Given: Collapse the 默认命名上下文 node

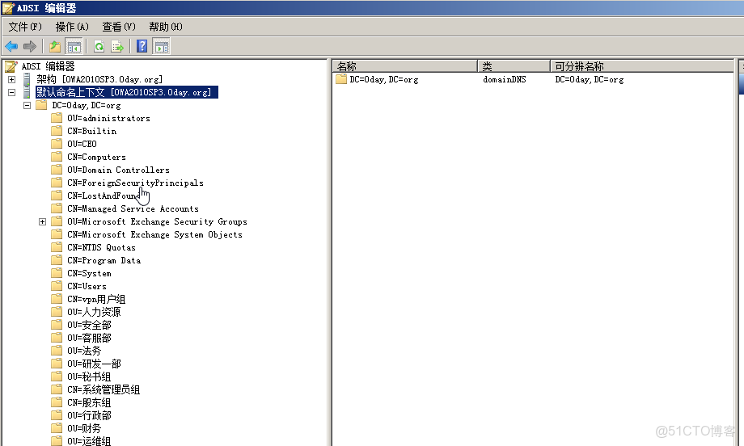Looking at the screenshot, I should click(x=12, y=92).
